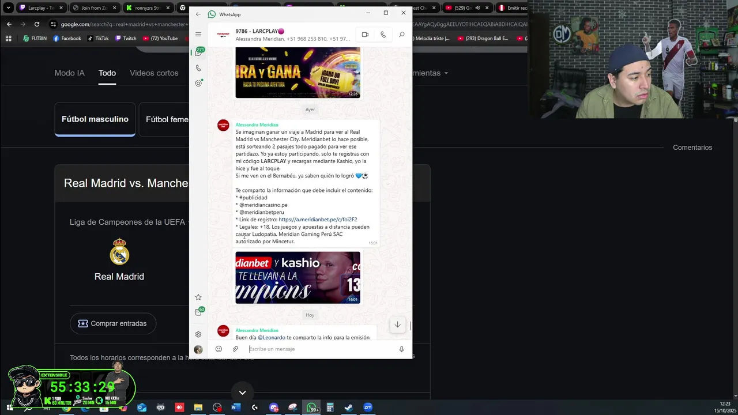The height and width of the screenshot is (415, 738).
Task: Jump to latest messages with down arrow
Action: click(397, 325)
